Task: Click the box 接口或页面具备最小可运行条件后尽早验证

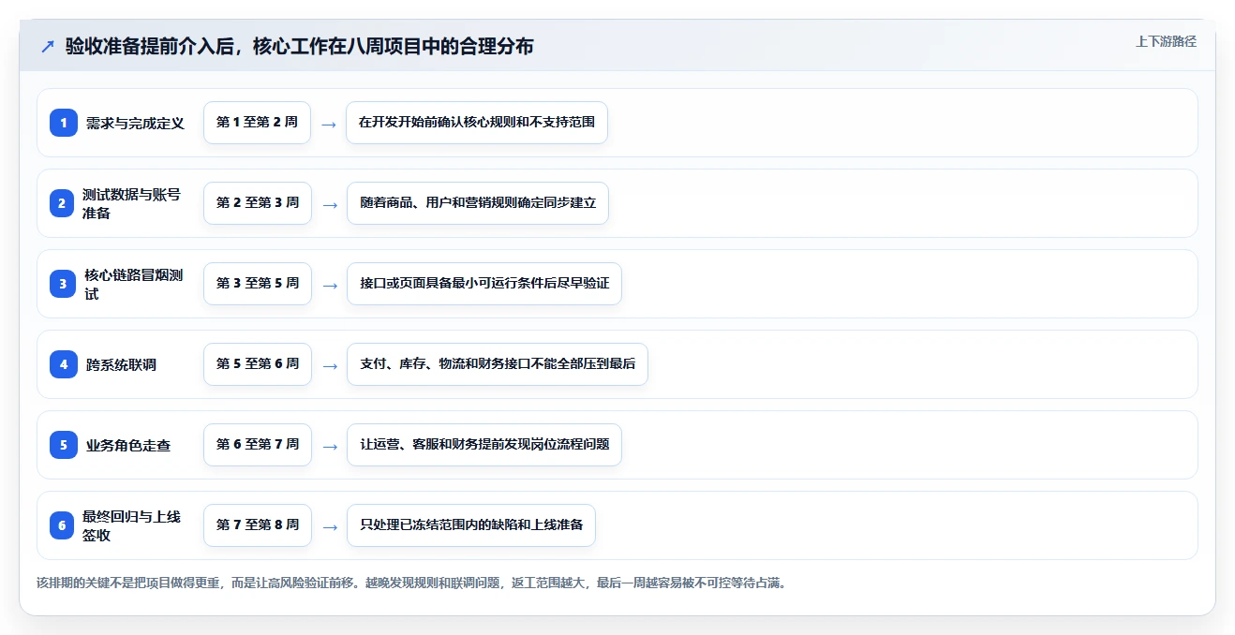Action: click(x=484, y=284)
